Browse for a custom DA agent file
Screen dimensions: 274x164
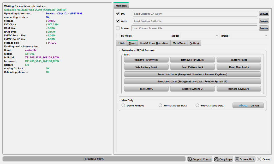tap(264, 14)
